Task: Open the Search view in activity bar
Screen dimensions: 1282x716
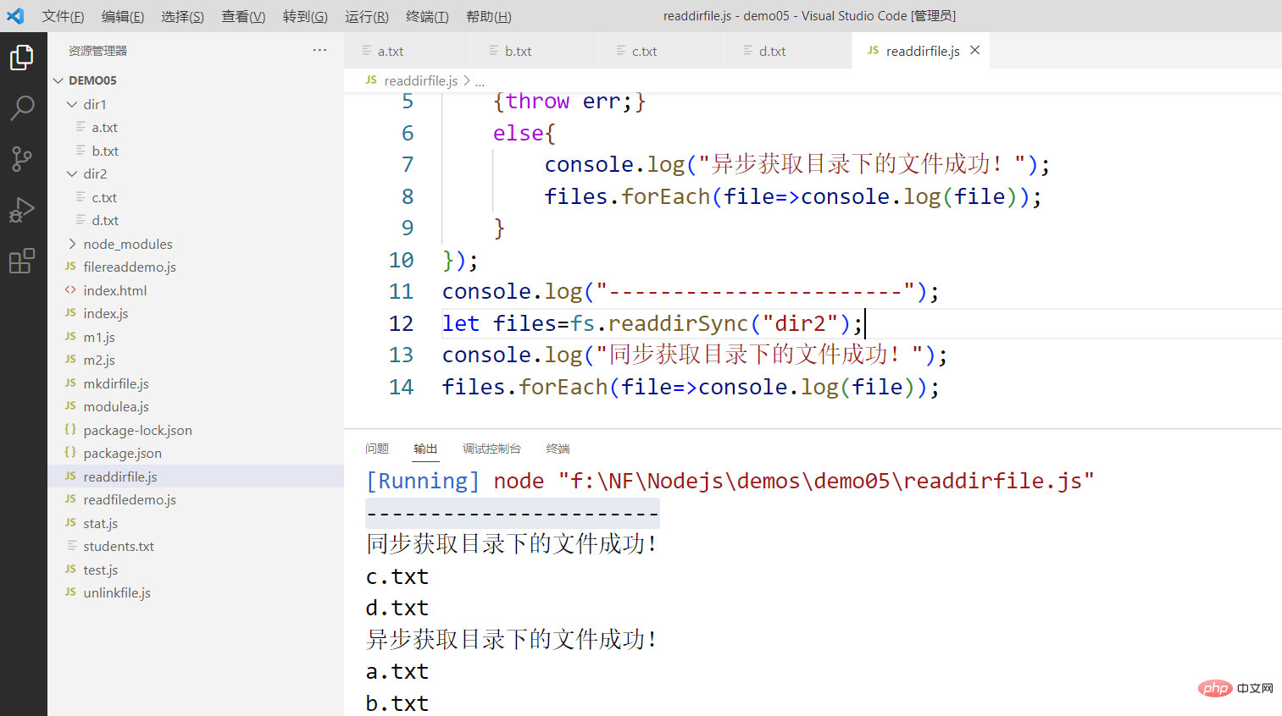Action: (x=22, y=107)
